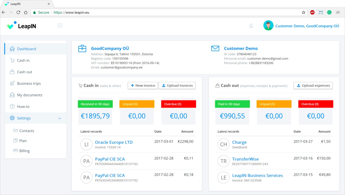Click the date 2017-03-27
Viewport: 345px width, 195px height.
[x=303, y=141]
